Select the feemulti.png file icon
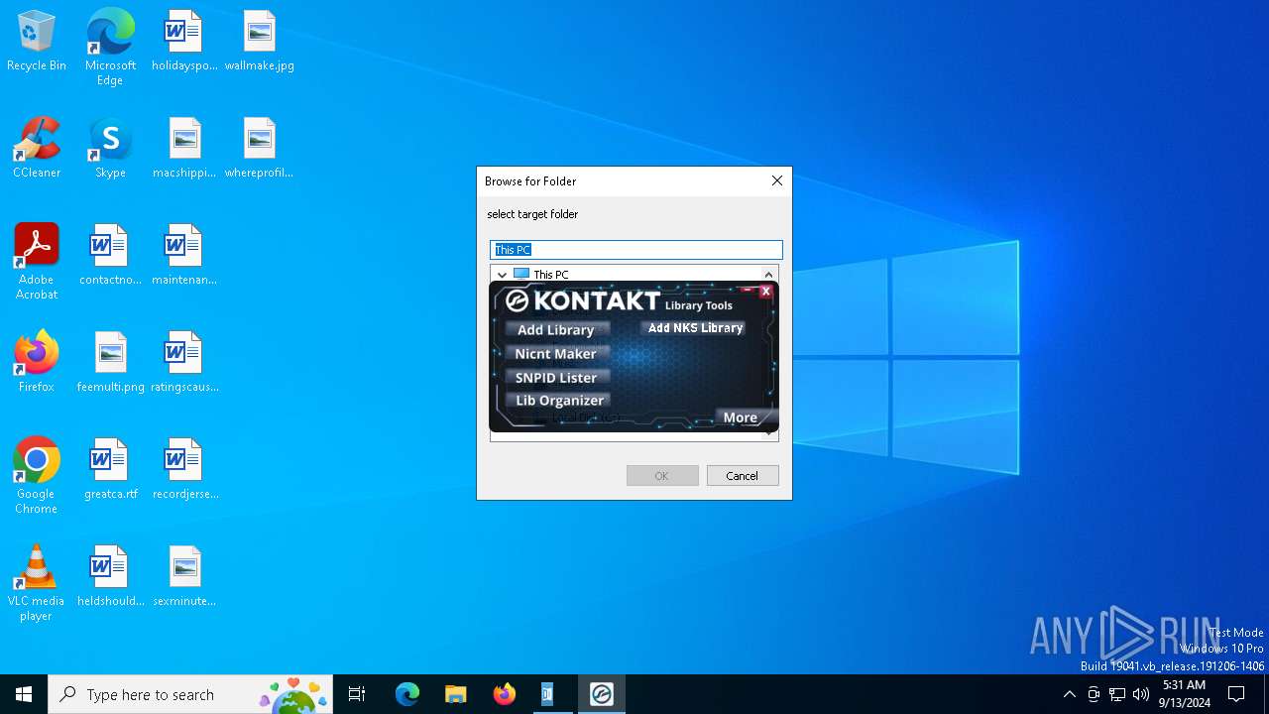 pyautogui.click(x=110, y=362)
